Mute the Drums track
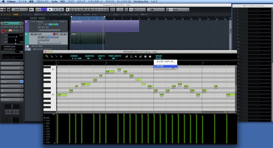 (32, 22)
